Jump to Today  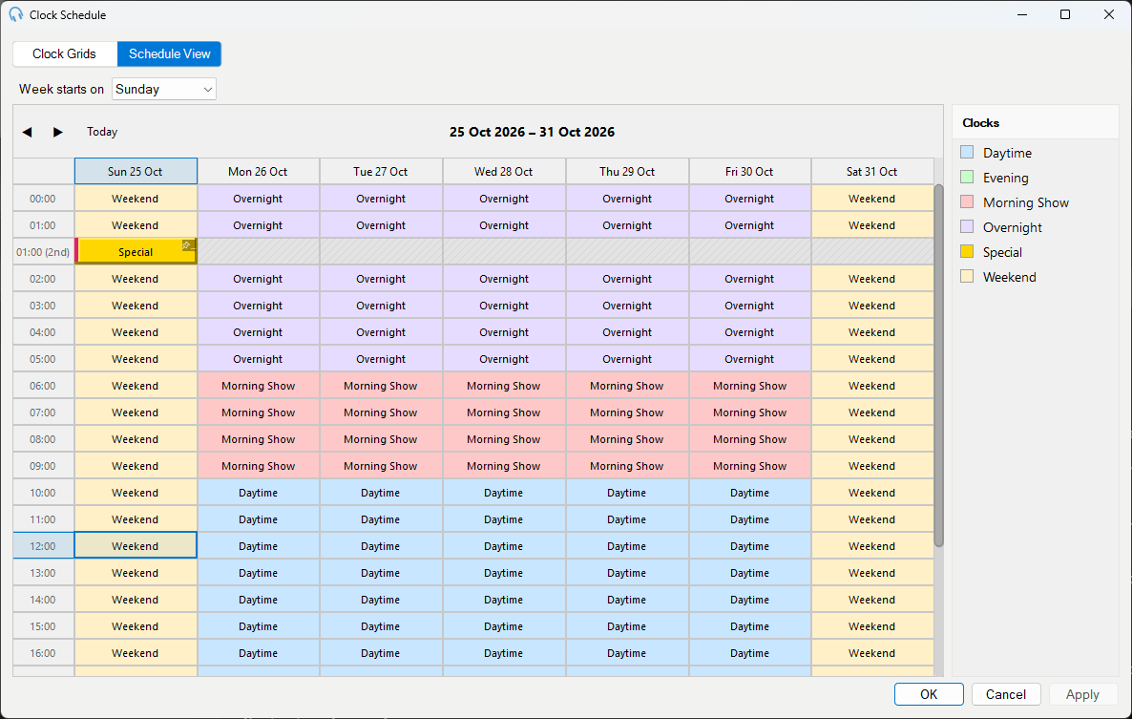102,132
